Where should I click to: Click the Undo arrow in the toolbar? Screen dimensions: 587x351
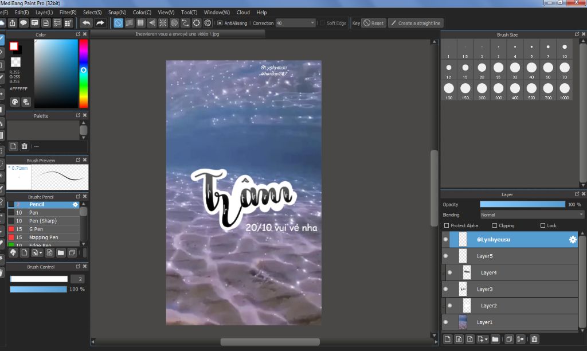pos(86,23)
